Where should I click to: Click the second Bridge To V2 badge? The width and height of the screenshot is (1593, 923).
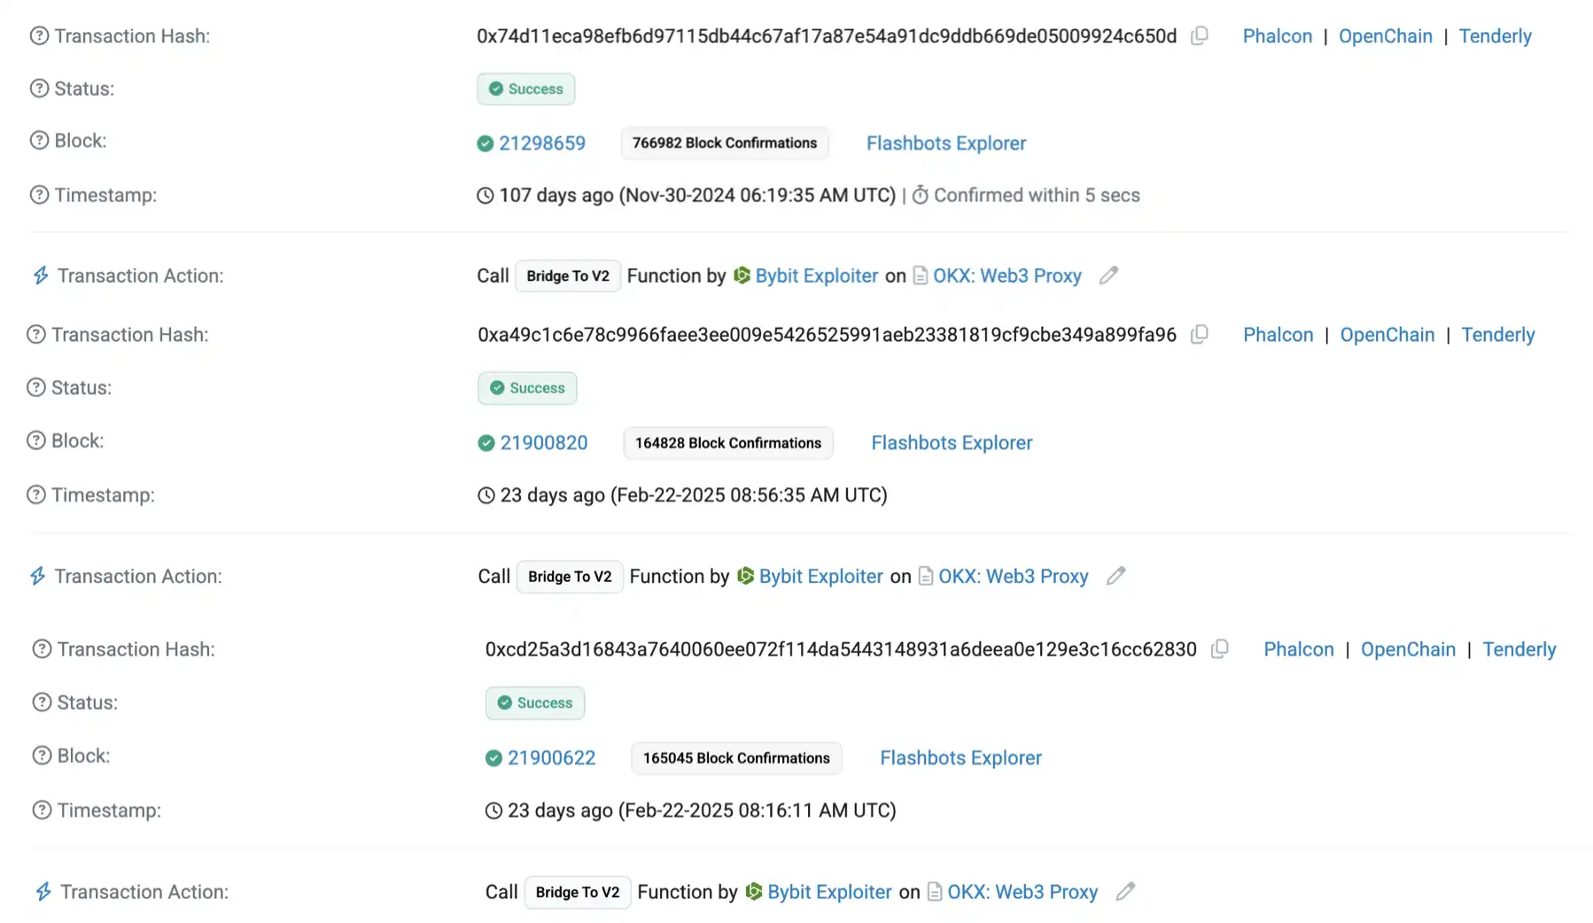[570, 577]
